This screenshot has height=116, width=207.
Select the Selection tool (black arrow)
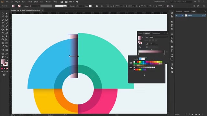coord(3,14)
